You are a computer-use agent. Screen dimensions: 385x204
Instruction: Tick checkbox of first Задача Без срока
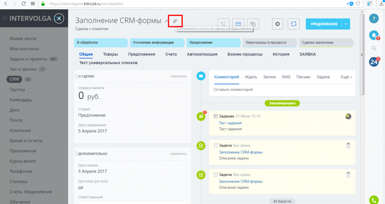click(215, 145)
